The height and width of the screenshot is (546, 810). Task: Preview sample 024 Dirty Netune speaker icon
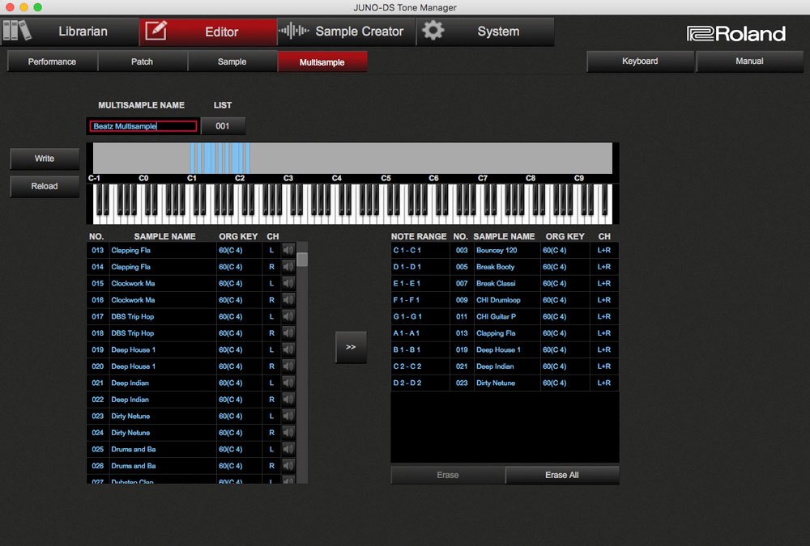click(288, 433)
